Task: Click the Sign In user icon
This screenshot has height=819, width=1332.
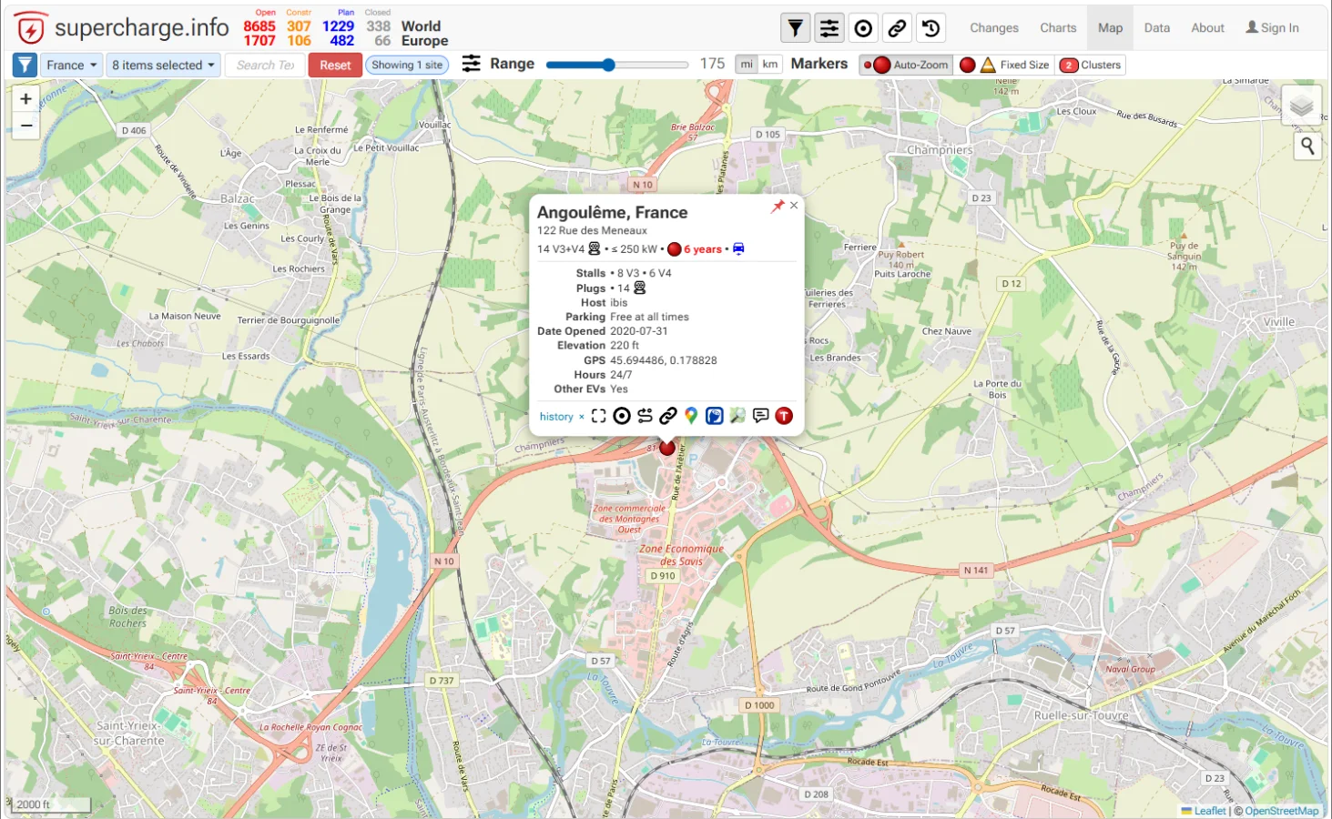Action: pyautogui.click(x=1252, y=27)
